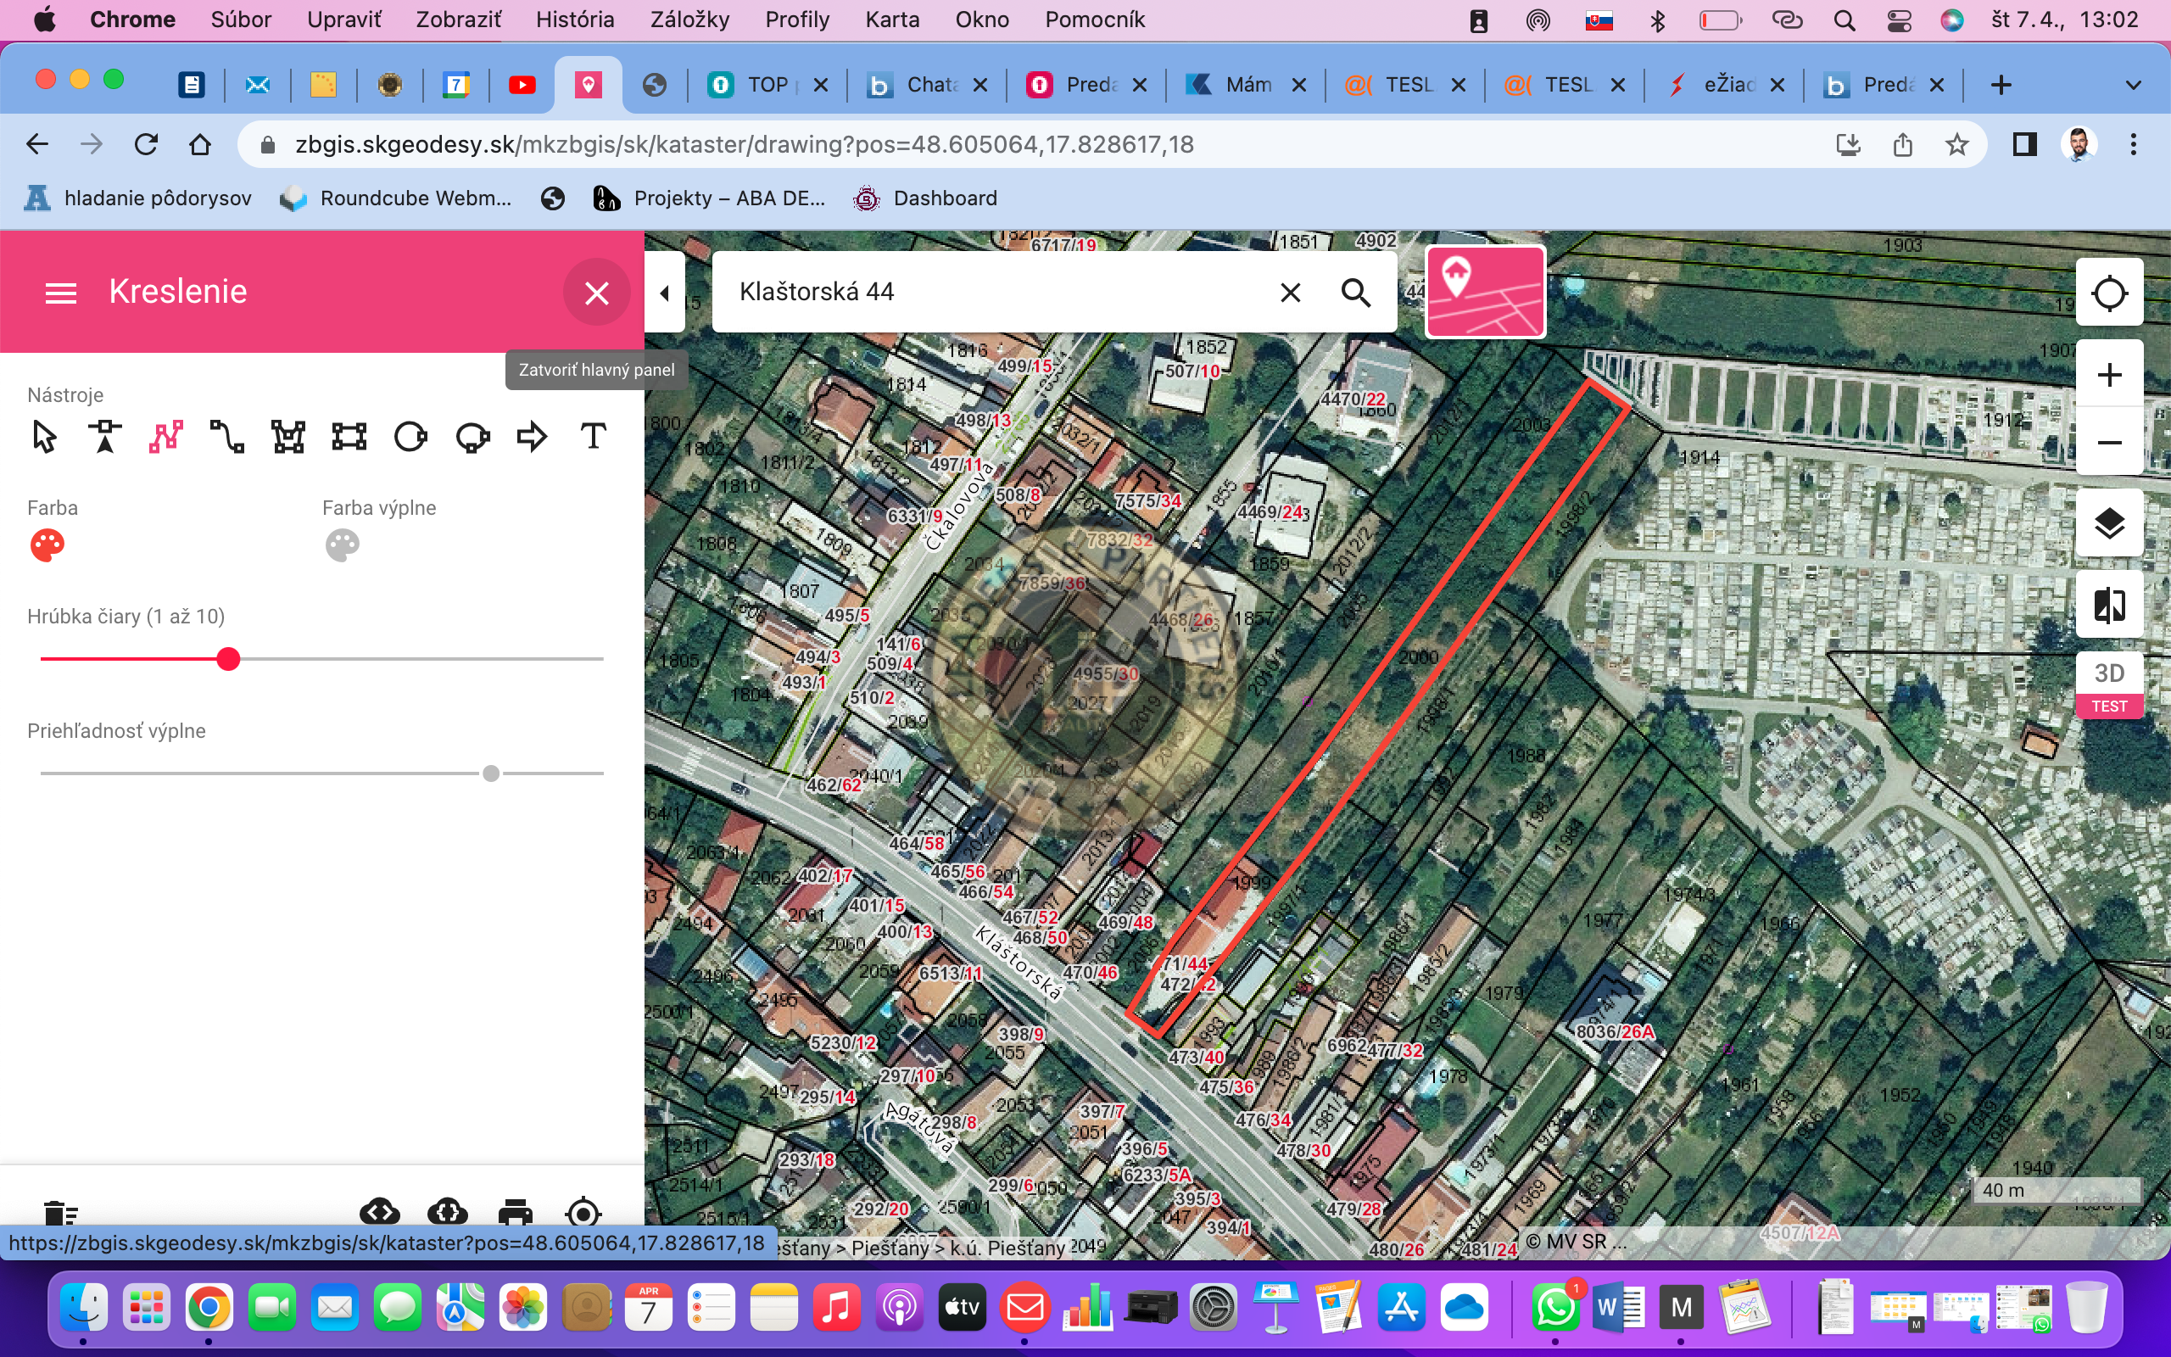Screen dimensions: 2171x1357
Task: Share the page via share icon
Action: tap(1903, 144)
